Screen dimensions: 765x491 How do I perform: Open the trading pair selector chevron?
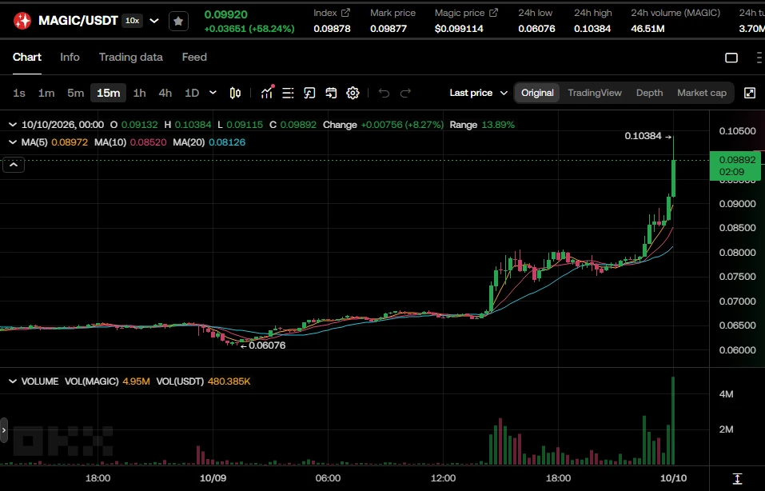pyautogui.click(x=154, y=21)
